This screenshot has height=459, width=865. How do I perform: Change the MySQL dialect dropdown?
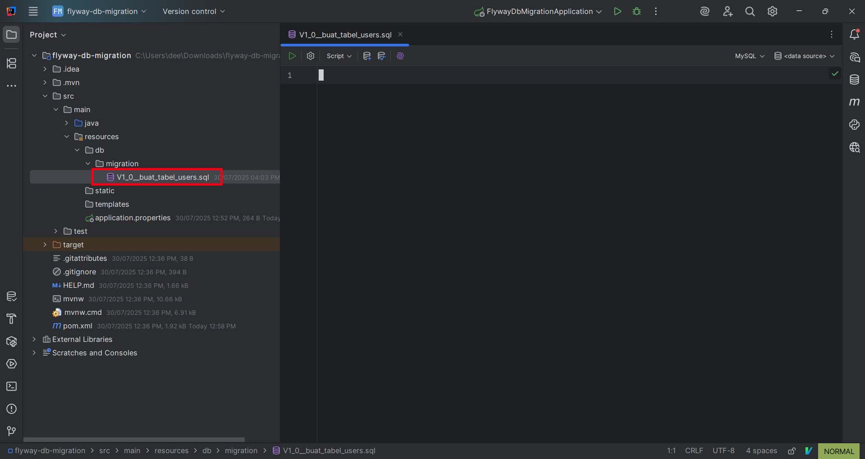pos(750,56)
